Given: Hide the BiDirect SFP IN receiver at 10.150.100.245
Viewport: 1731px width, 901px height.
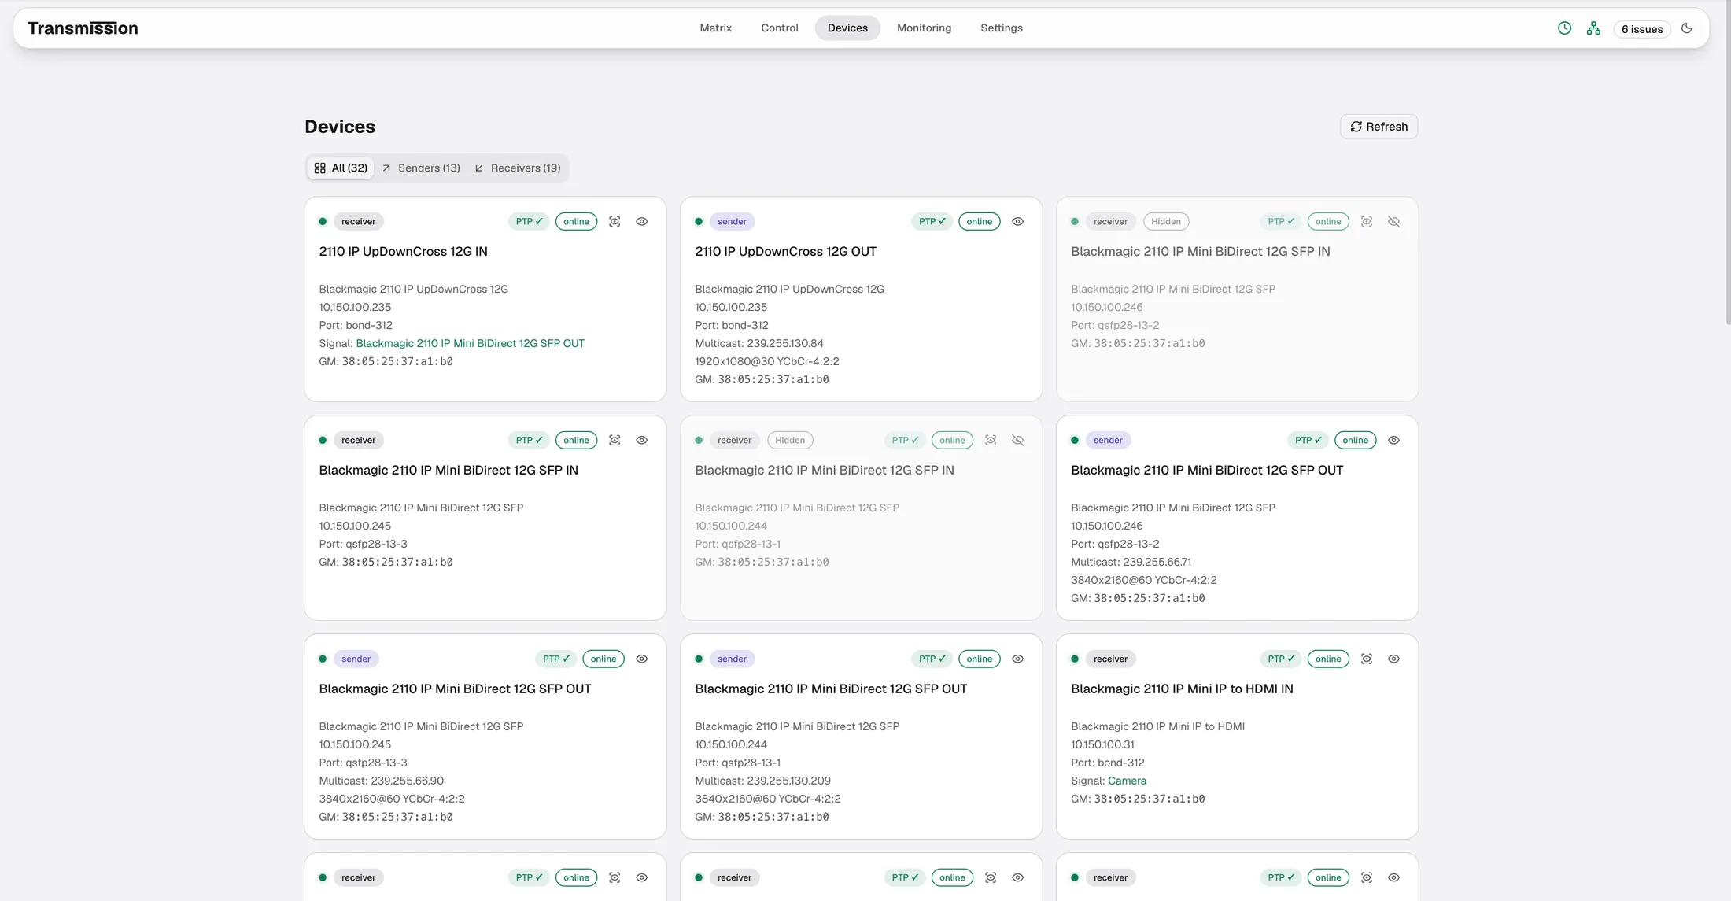Looking at the screenshot, I should pos(642,441).
